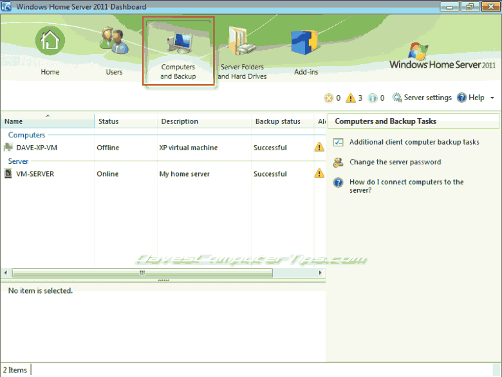Click the Online status cell

tap(107, 174)
